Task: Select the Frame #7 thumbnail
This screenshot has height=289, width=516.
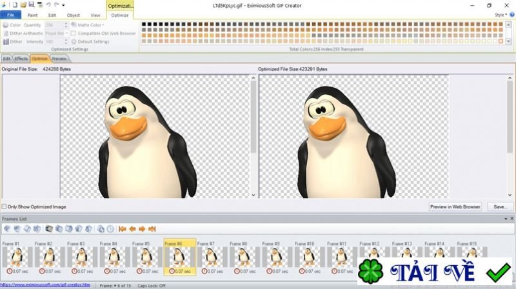Action: coord(212,258)
